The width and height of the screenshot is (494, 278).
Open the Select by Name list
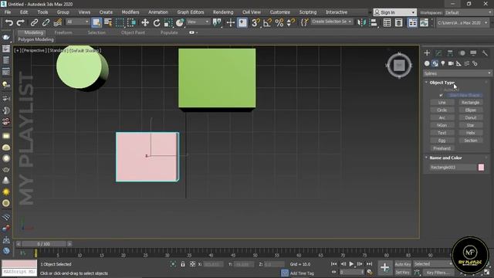pos(108,22)
